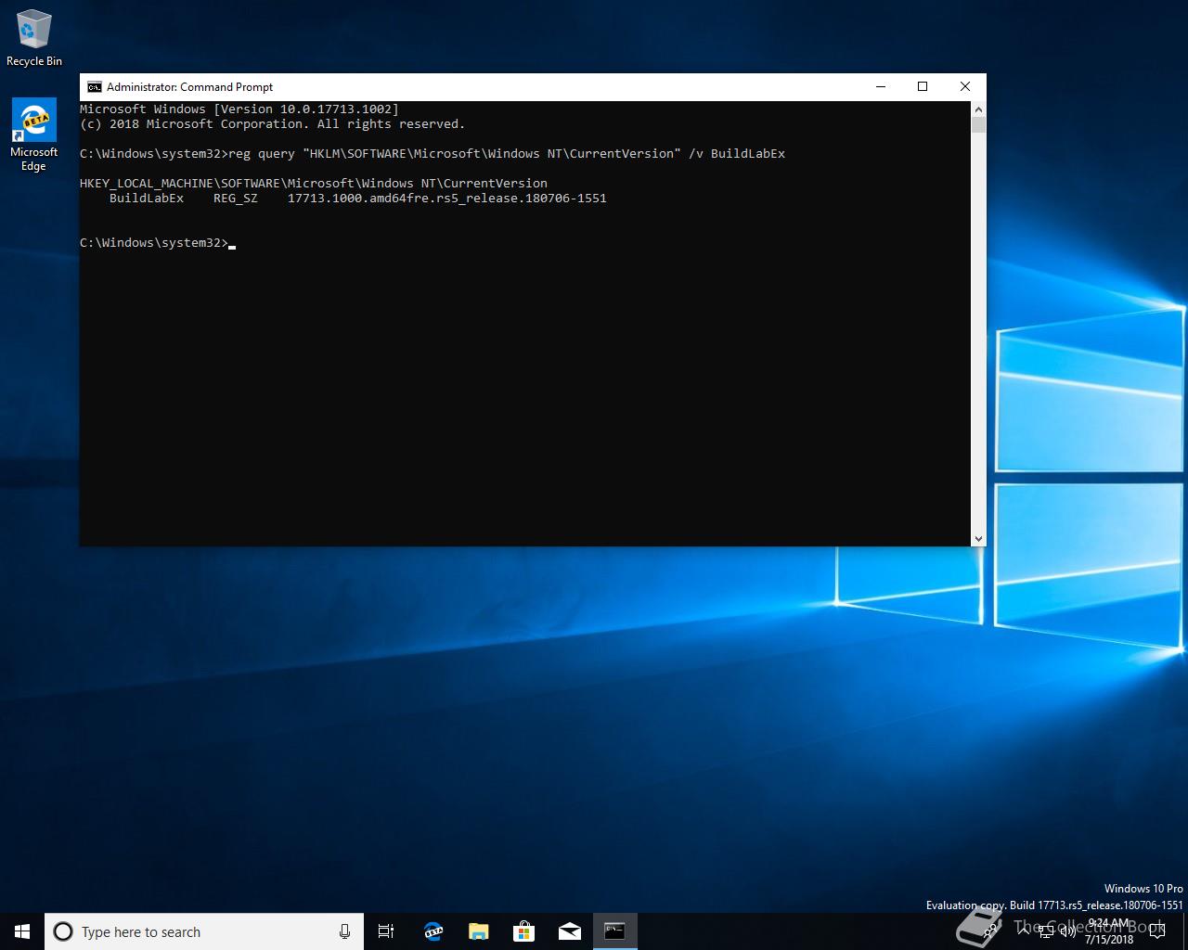The width and height of the screenshot is (1188, 950).
Task: Click the taskbar clock showing 7/15/2018
Action: (x=1109, y=931)
